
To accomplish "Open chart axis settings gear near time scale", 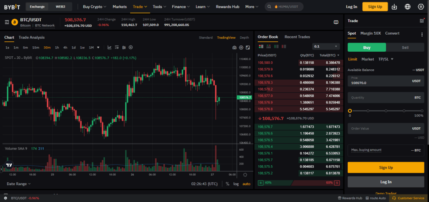I will (x=245, y=175).
